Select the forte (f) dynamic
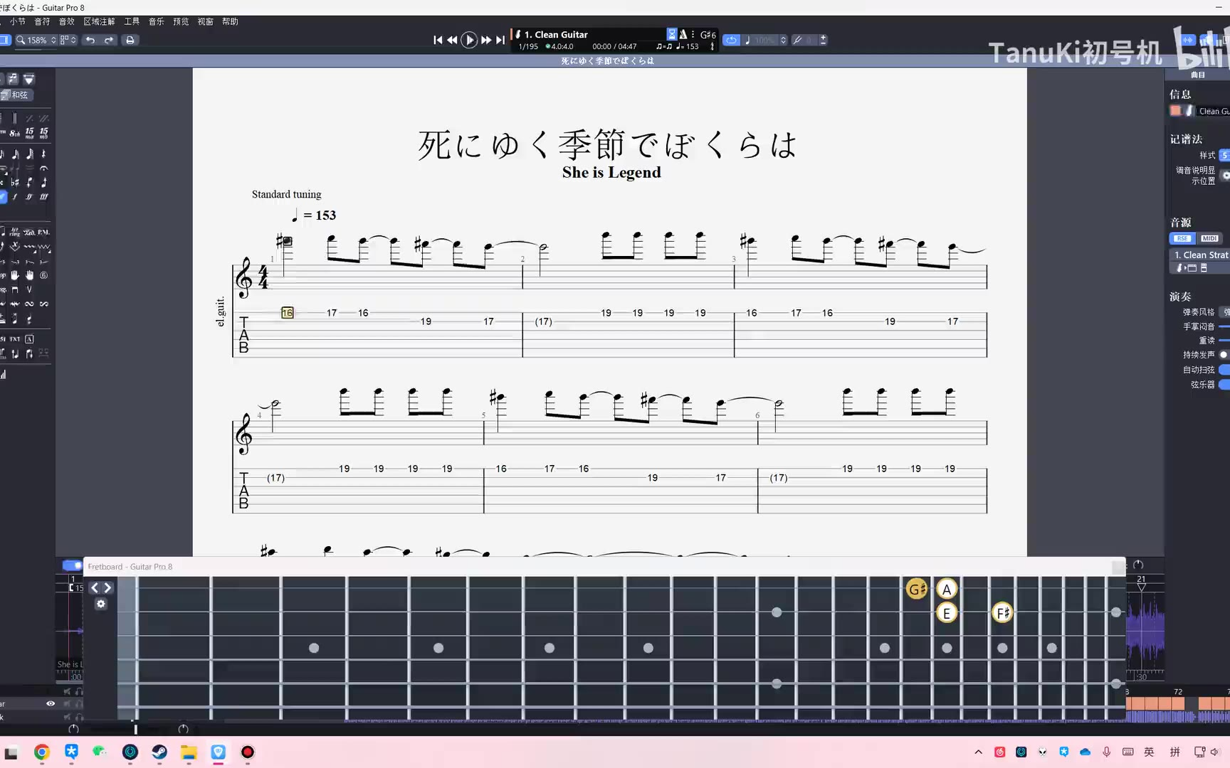Image resolution: width=1230 pixels, height=768 pixels. [14, 197]
